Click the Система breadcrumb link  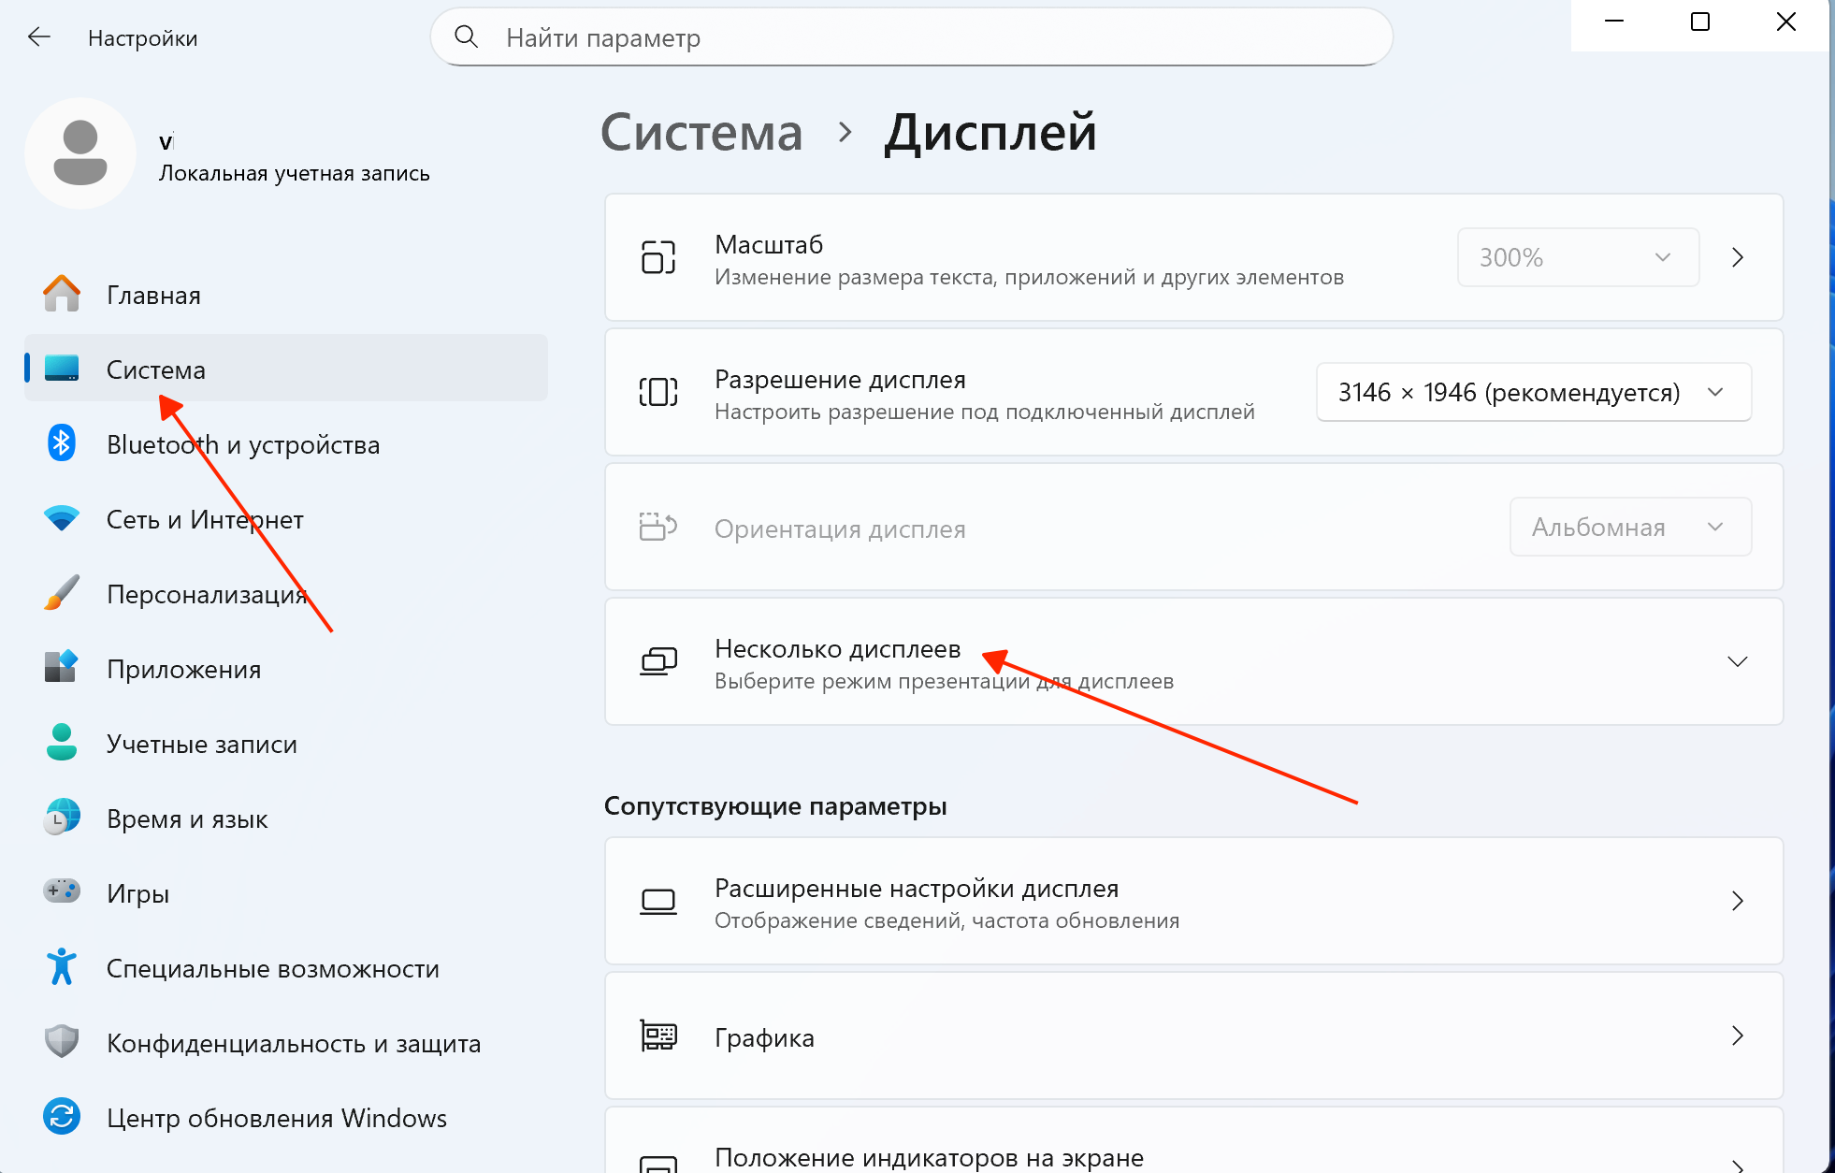pyautogui.click(x=701, y=132)
